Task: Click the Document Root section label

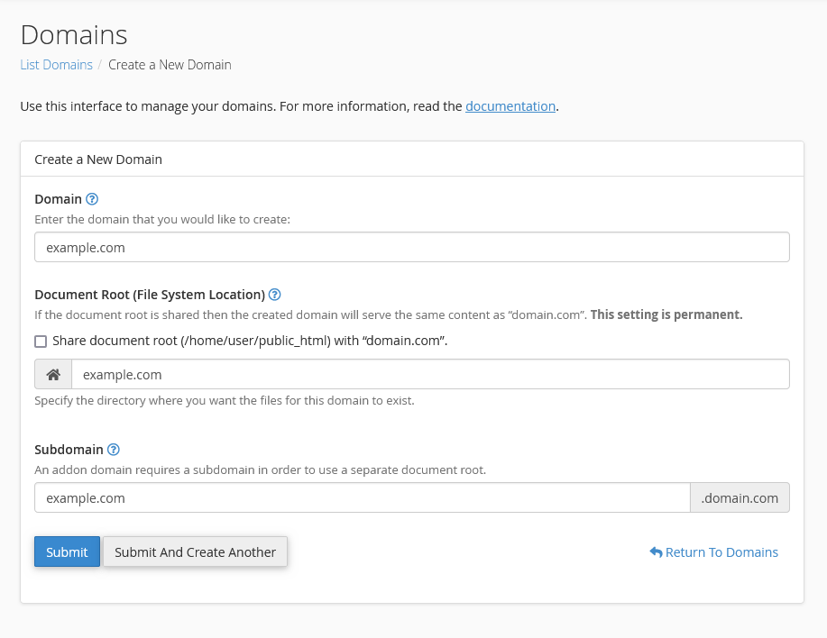Action: [148, 295]
